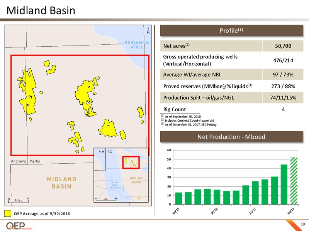Click the Martin county label
Viewport: 309px width, 231px height.
(35, 161)
